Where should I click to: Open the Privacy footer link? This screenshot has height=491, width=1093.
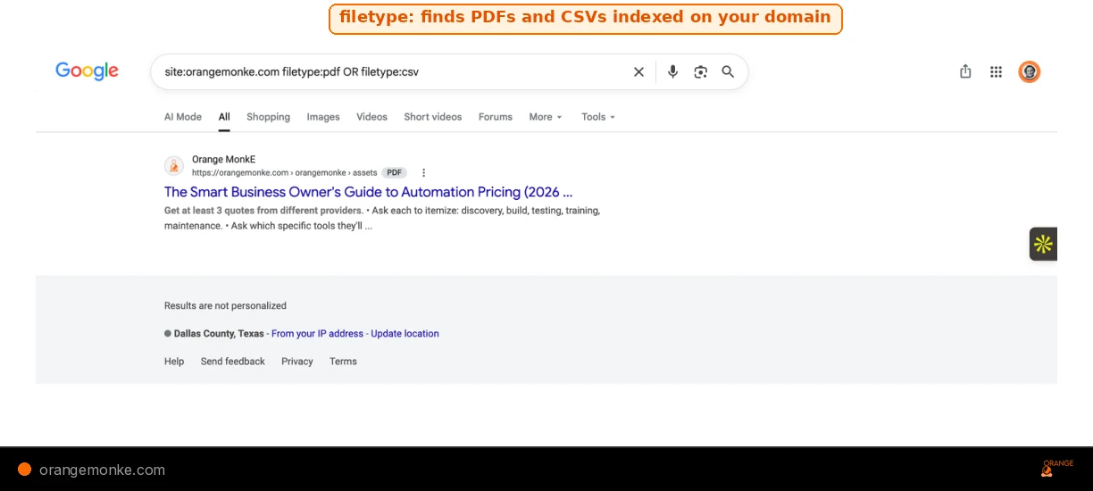point(297,362)
